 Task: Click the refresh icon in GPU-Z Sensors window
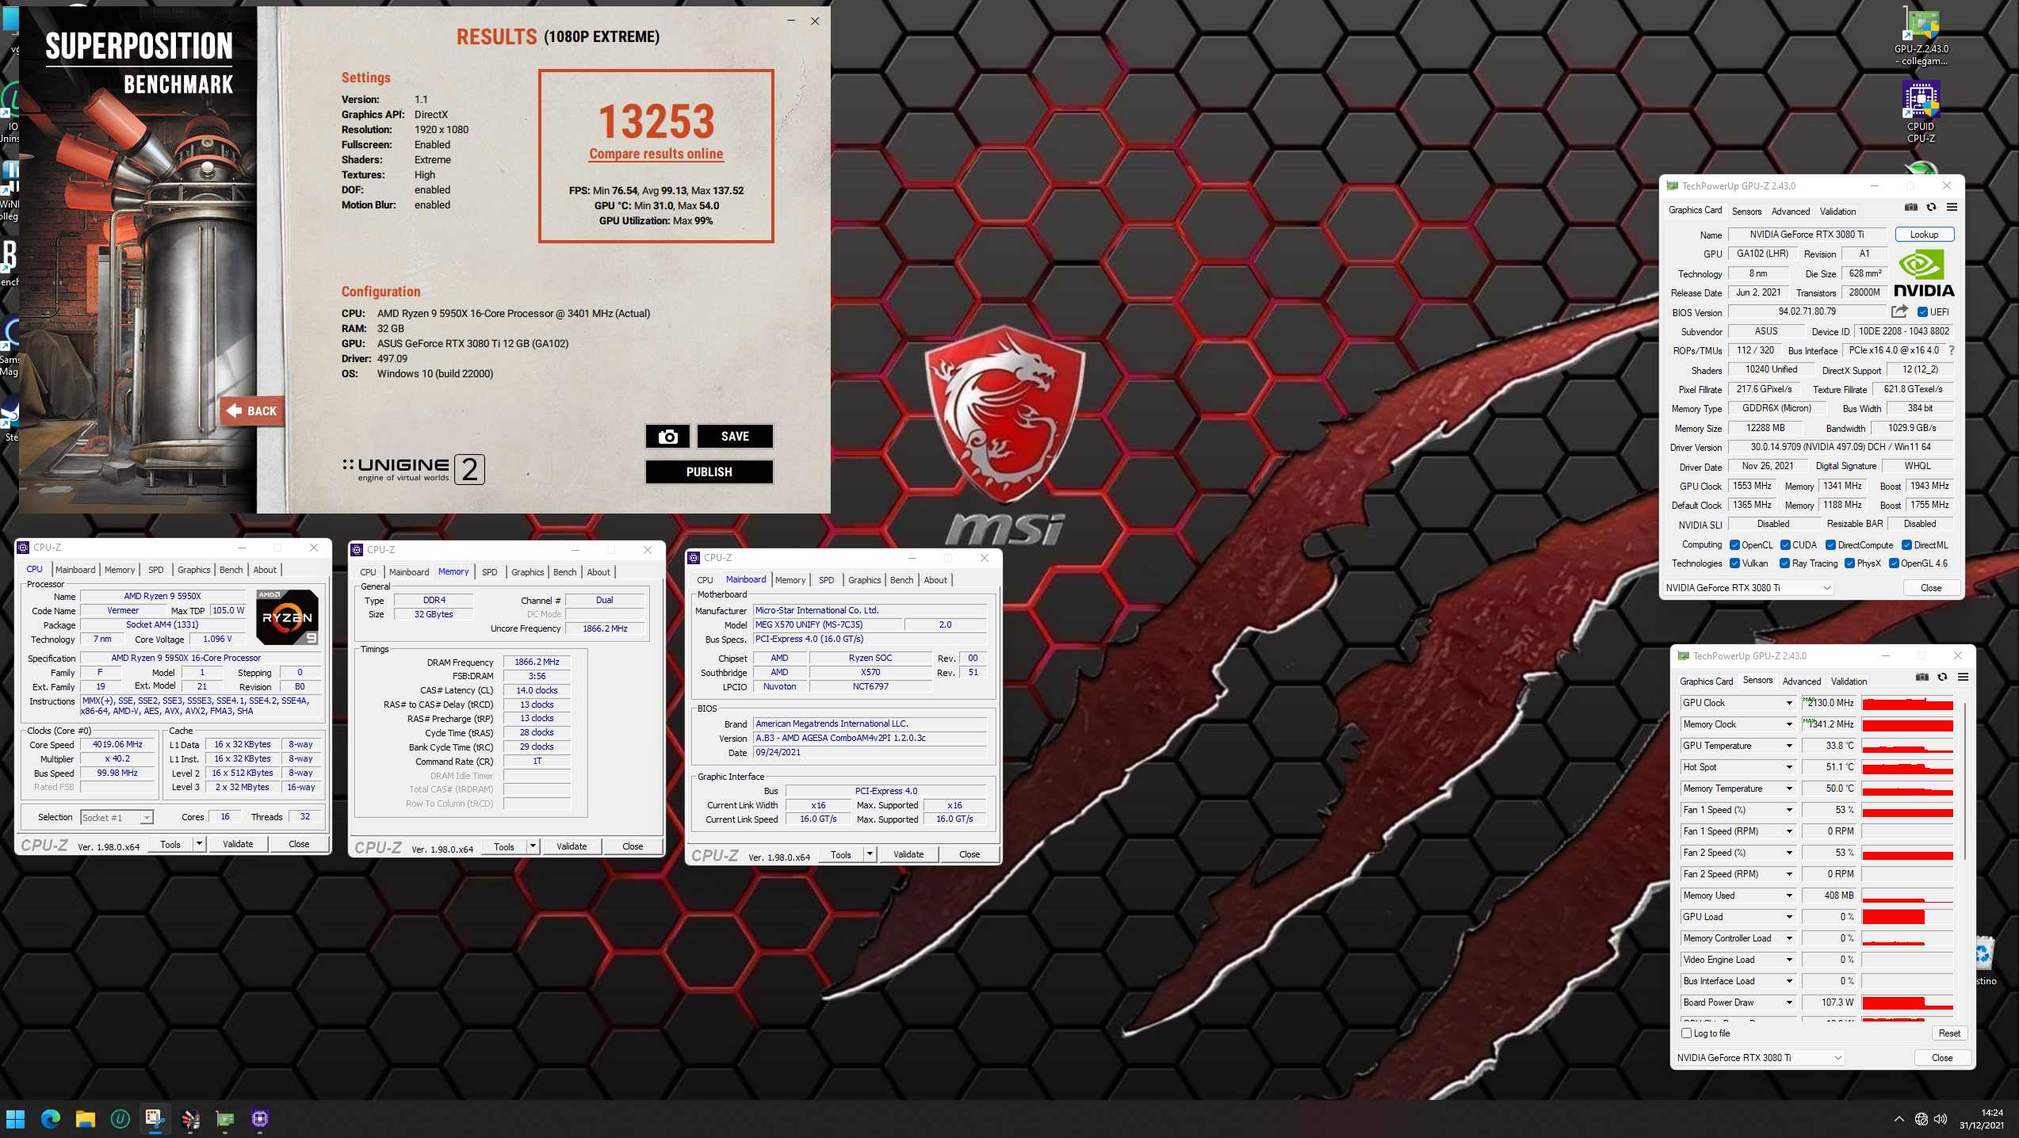point(1942,678)
